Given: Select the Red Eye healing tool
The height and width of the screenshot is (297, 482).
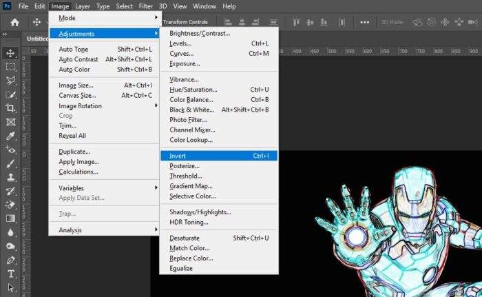Looking at the screenshot, I should click(10, 150).
